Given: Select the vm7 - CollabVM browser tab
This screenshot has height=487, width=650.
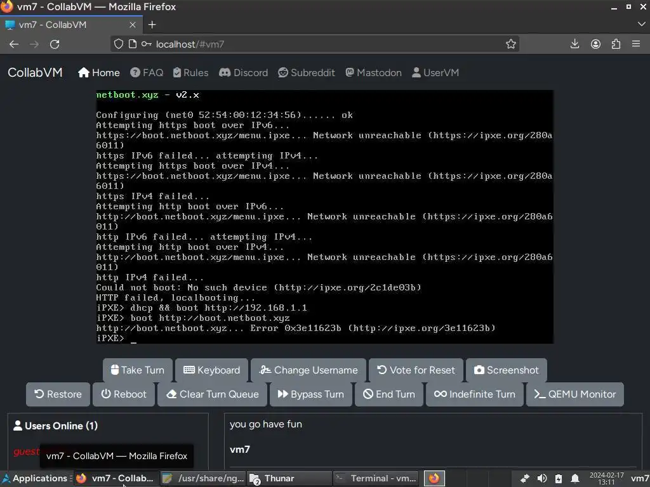Looking at the screenshot, I should (x=71, y=25).
